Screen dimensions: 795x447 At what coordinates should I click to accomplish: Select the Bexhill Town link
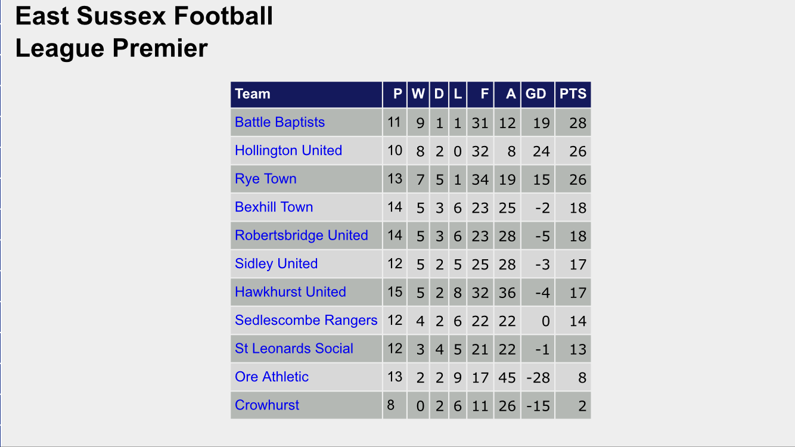[274, 207]
